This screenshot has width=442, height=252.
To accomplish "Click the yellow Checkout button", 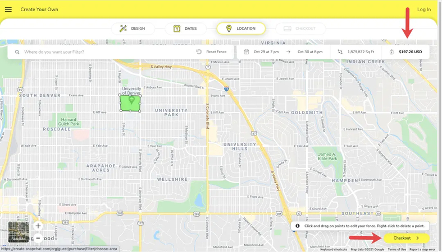I will [407, 238].
